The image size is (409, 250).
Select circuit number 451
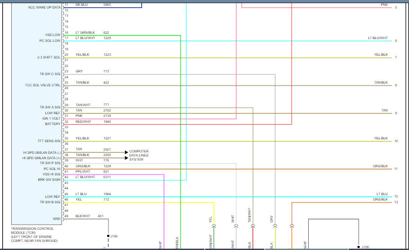(x=101, y=216)
